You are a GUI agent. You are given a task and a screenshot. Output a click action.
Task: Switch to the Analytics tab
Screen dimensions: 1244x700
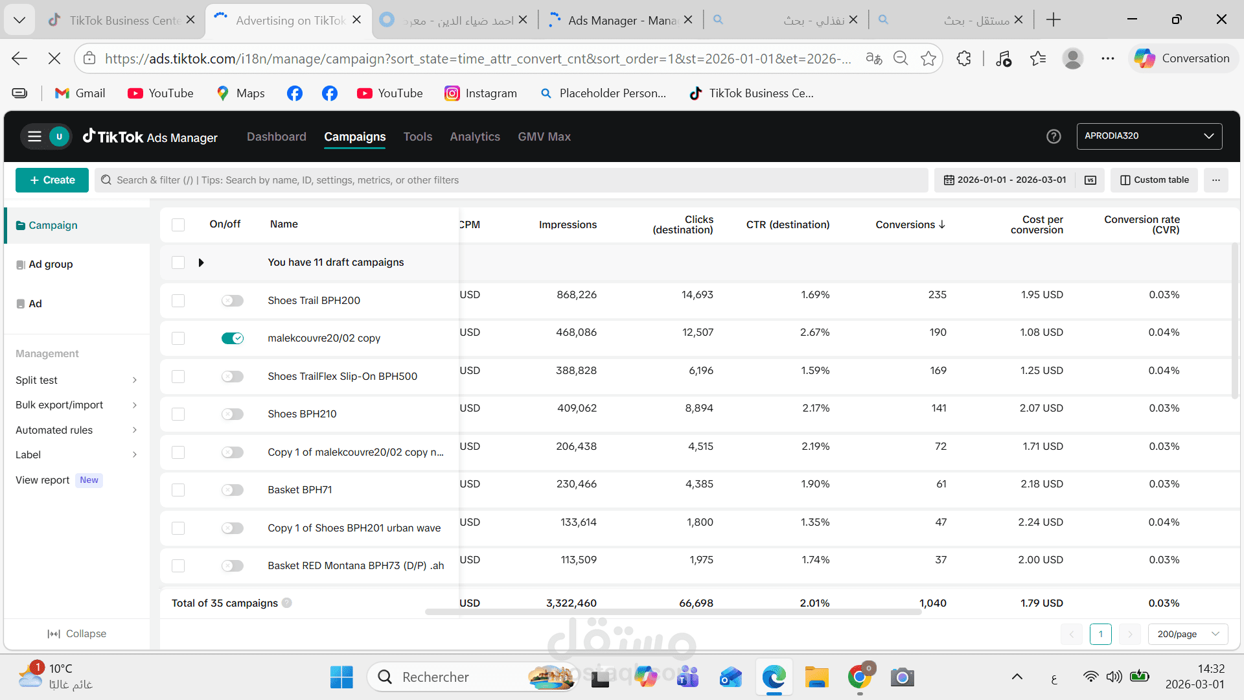475,137
